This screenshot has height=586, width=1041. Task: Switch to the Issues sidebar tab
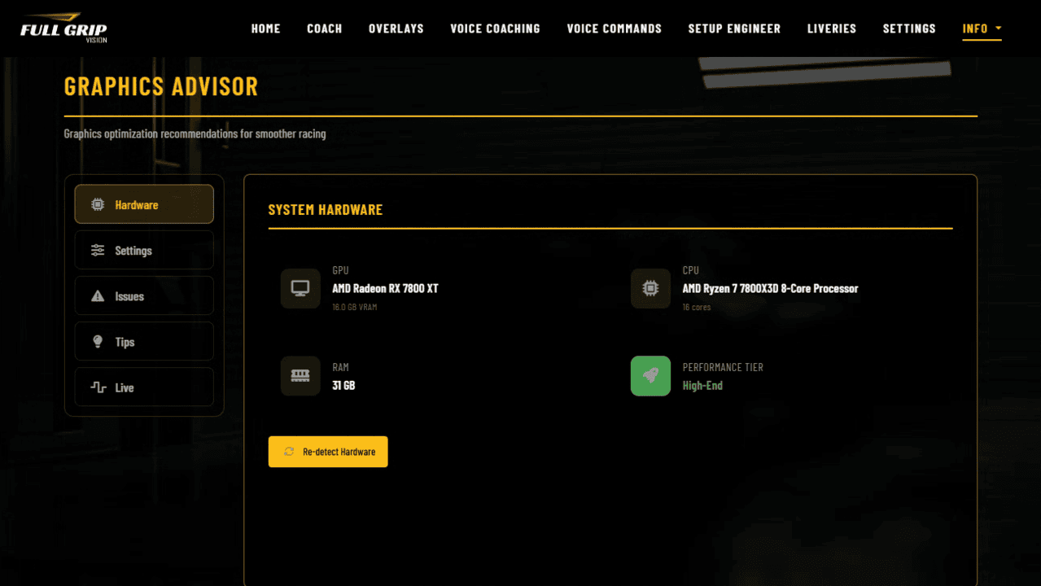pyautogui.click(x=144, y=295)
